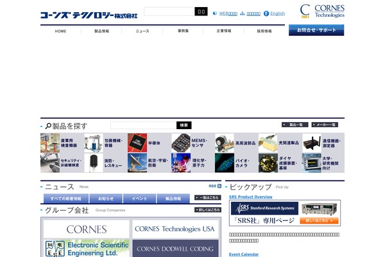Screen dimensions: 385x257
Task: Click the Stanford Research Systems banner
Action: click(x=285, y=213)
